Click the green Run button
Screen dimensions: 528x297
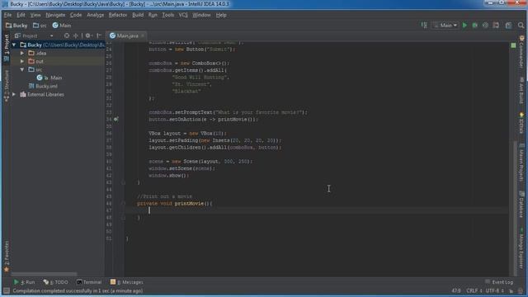[x=464, y=26]
